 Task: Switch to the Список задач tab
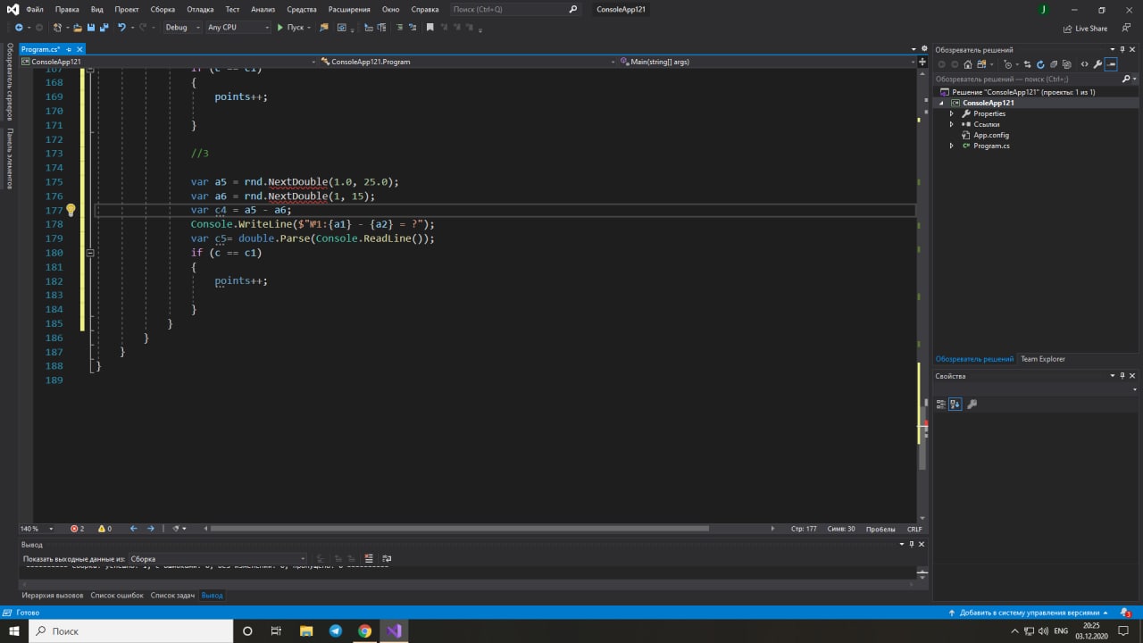172,595
